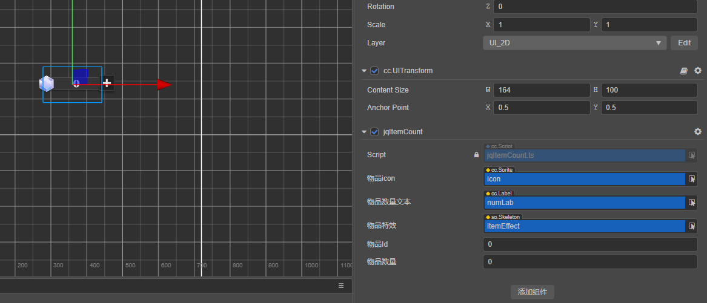Click ruler label 1000 in scene view
This screenshot has height=303, width=707.
(311, 266)
